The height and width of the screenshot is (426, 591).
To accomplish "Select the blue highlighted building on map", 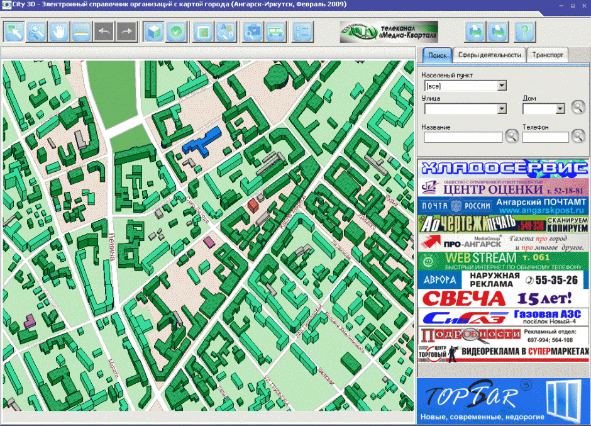I will pos(202,143).
